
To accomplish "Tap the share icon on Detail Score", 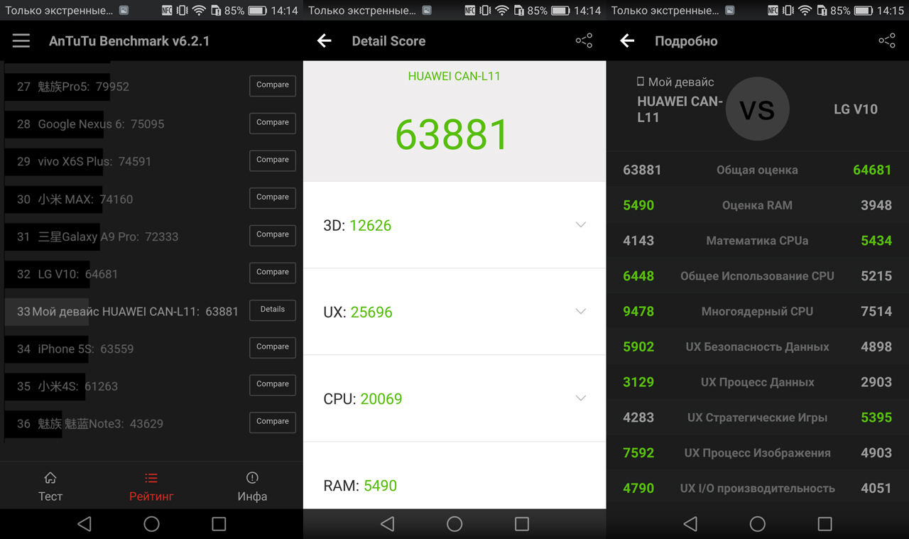I will [584, 41].
